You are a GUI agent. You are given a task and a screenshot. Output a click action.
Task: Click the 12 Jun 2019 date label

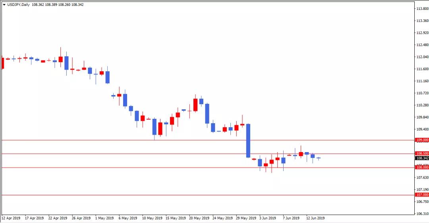(315, 218)
